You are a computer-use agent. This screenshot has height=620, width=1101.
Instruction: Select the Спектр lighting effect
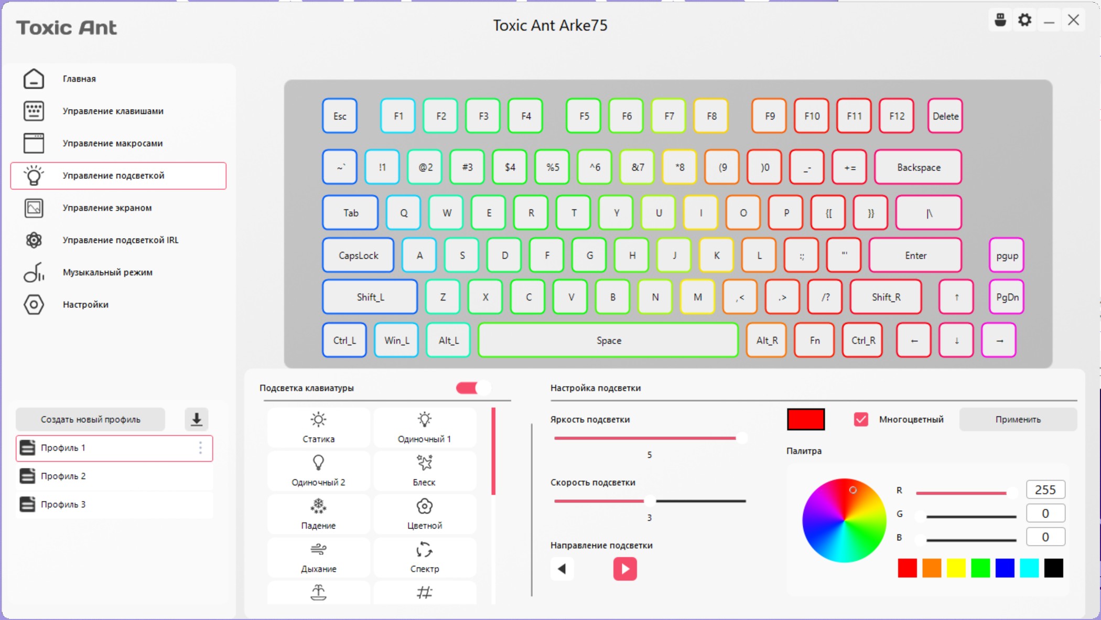pos(425,558)
